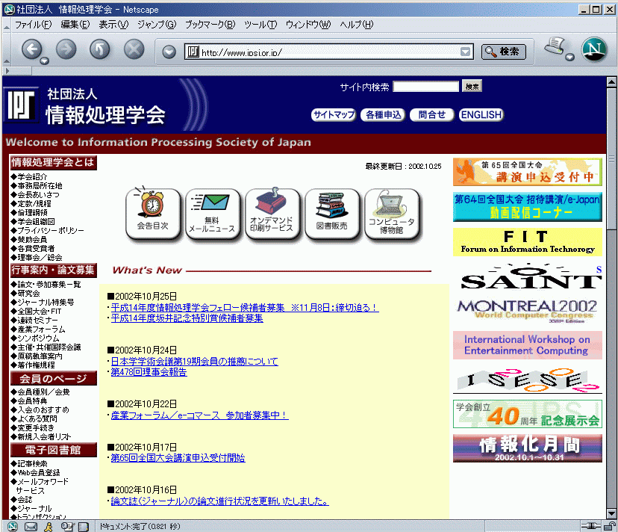Open the 日本学術会議第19期会員の推薦について link

pyautogui.click(x=194, y=361)
